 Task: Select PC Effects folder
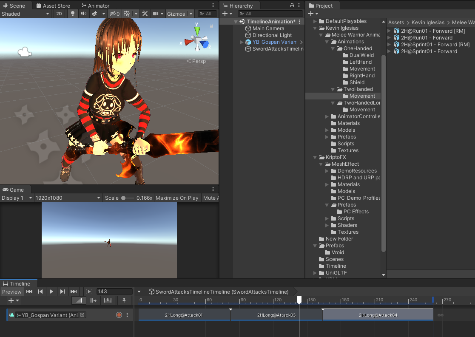(353, 211)
